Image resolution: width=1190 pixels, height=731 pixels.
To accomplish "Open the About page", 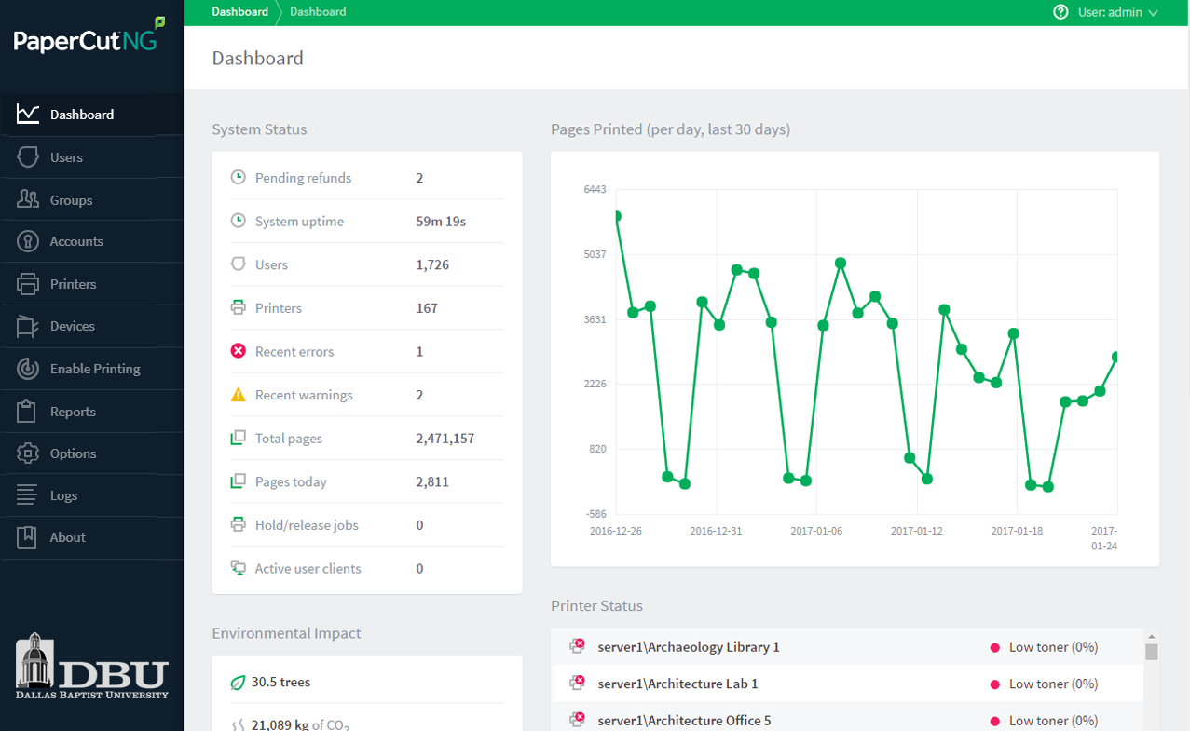I will tap(67, 537).
